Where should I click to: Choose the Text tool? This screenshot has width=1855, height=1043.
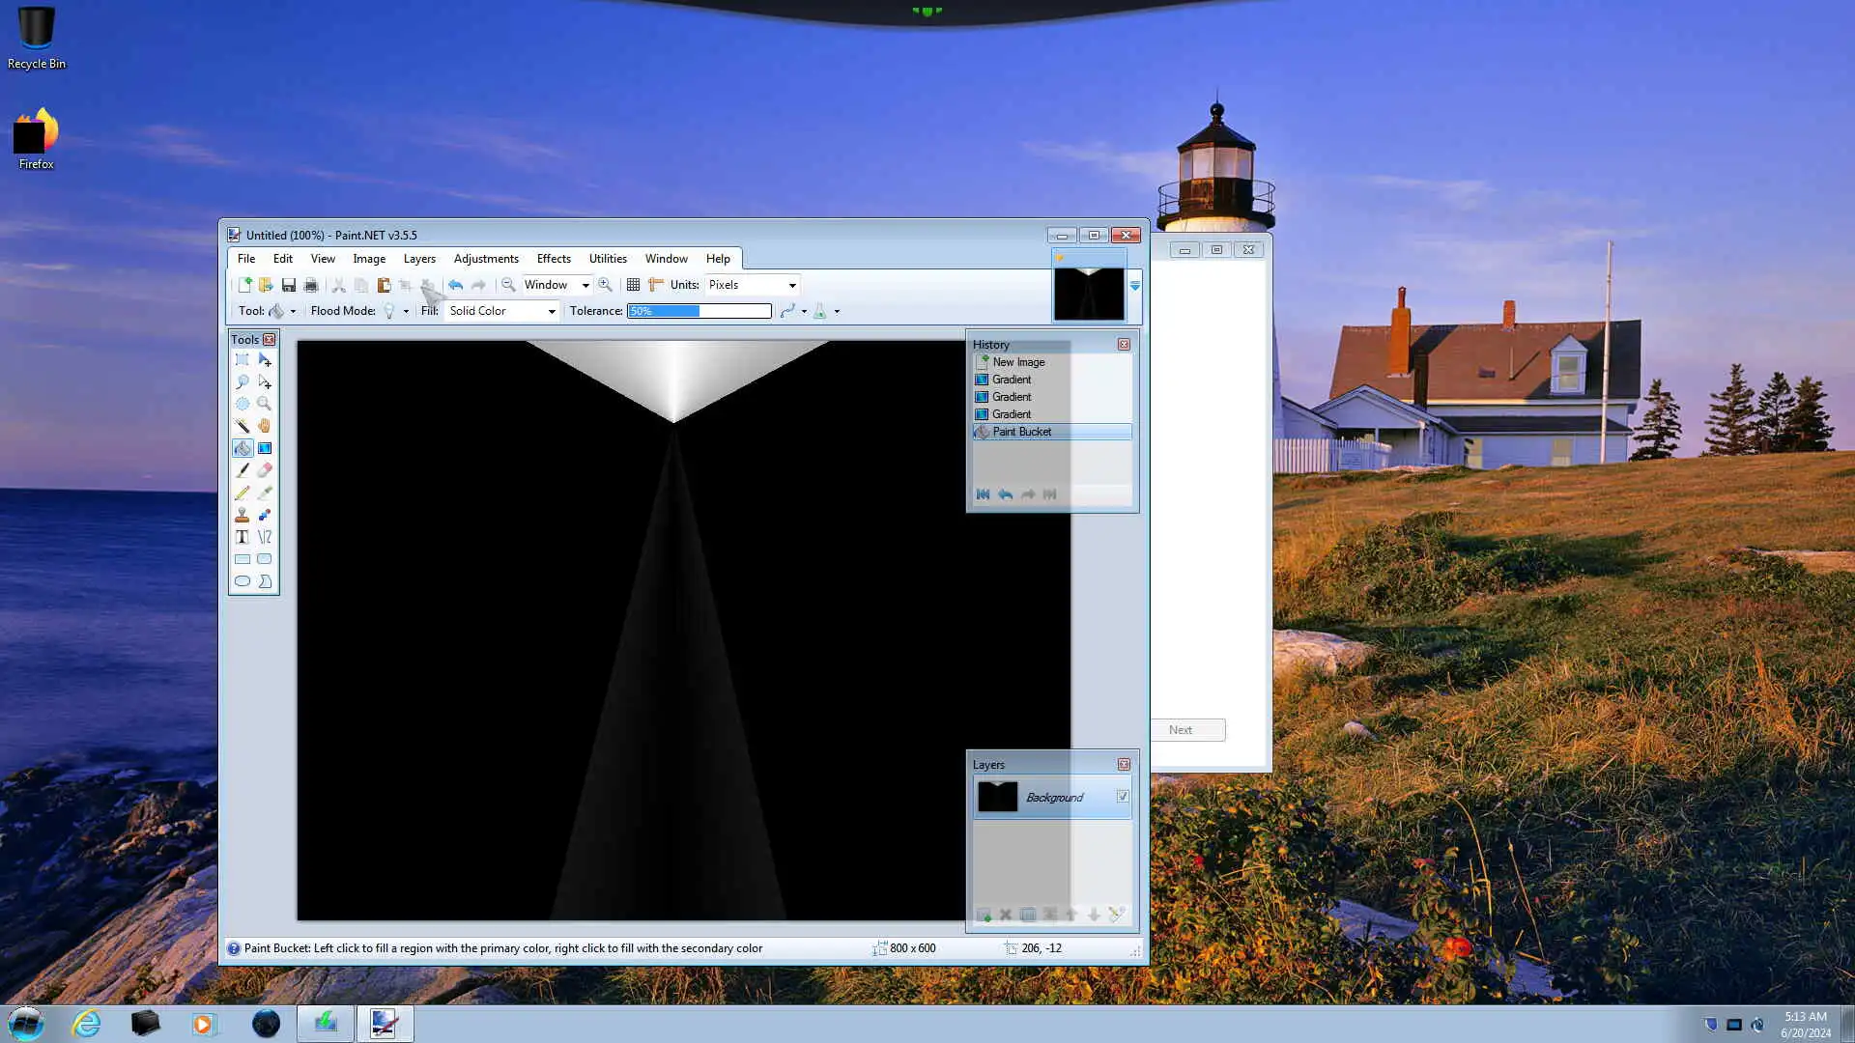click(242, 537)
